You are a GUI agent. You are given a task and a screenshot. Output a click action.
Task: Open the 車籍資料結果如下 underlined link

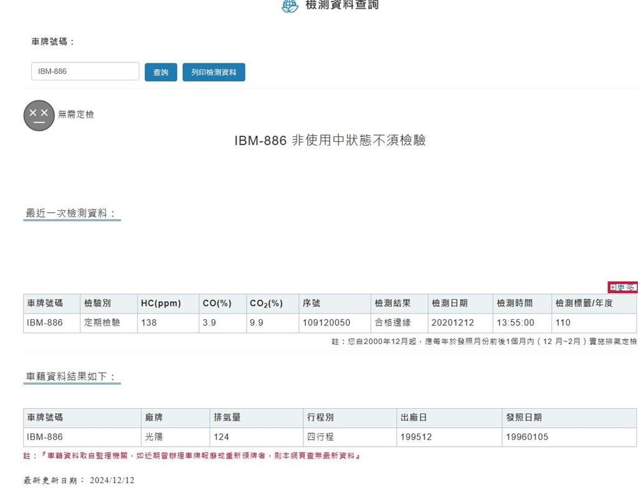point(71,375)
